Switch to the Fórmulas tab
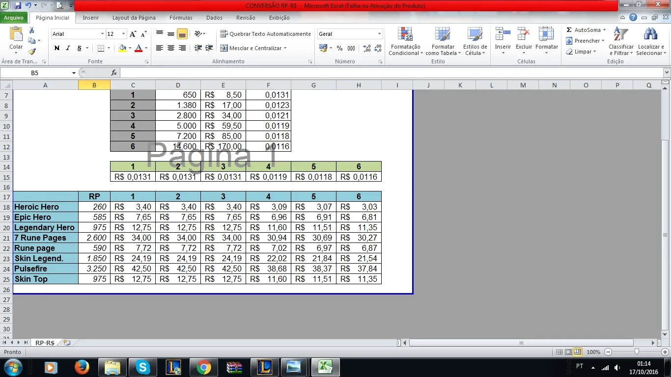Screen dimensions: 671x377 [x=181, y=18]
